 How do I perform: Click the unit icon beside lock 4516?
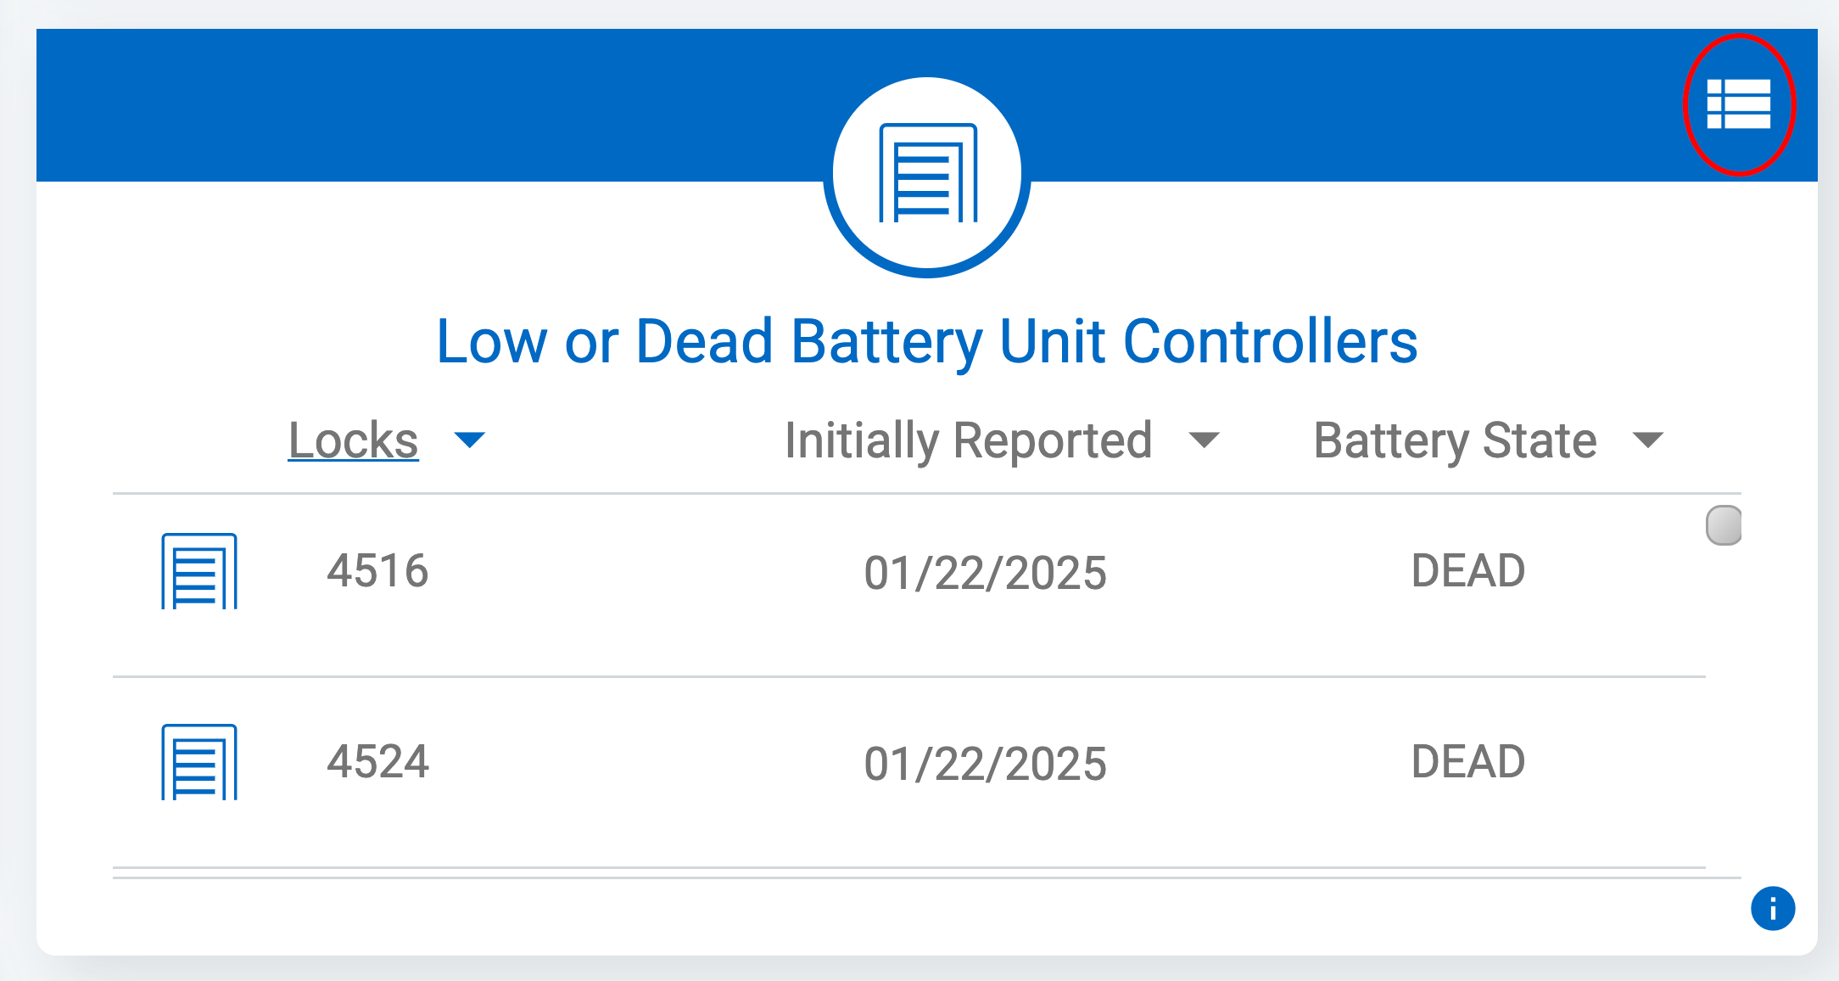coord(199,571)
